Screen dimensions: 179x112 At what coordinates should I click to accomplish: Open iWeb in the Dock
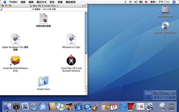[x=105, y=107]
